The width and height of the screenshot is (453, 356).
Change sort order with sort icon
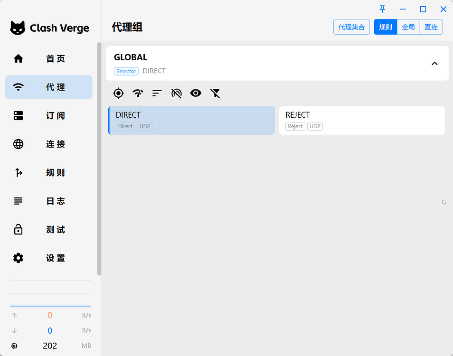coord(157,93)
